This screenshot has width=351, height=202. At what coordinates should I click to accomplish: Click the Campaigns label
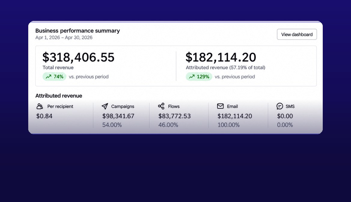[123, 106]
